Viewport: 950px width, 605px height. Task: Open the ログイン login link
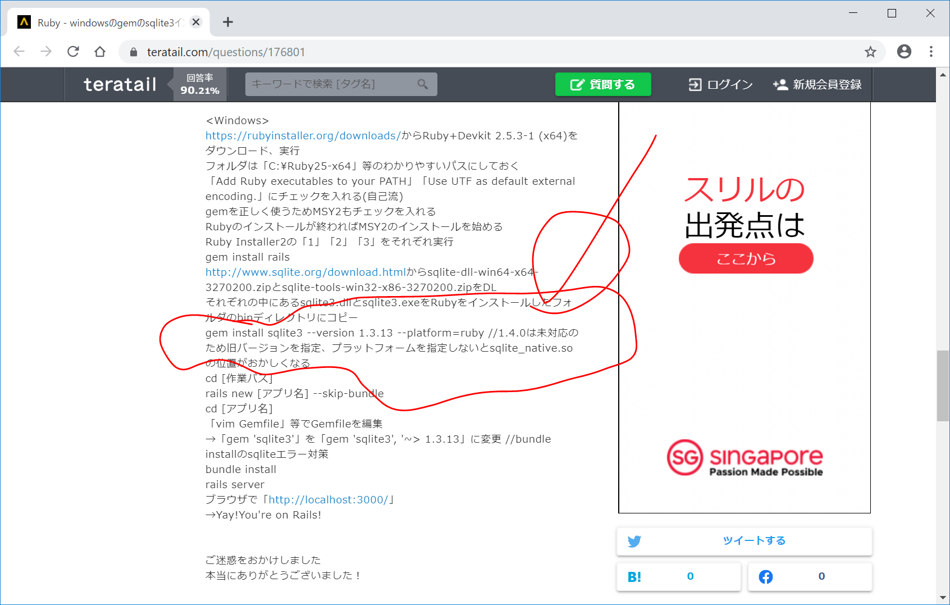click(x=721, y=84)
